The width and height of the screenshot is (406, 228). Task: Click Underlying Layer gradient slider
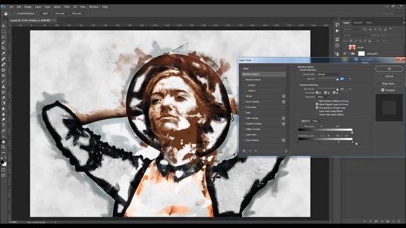tap(325, 139)
